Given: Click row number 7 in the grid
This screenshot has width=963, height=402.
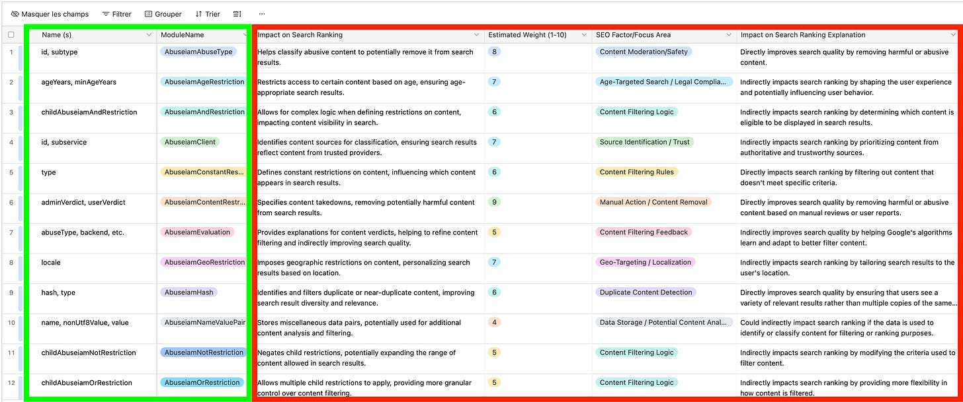Looking at the screenshot, I should click(11, 232).
